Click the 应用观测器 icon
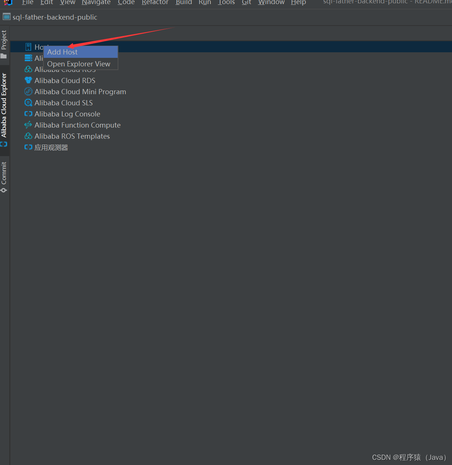Image resolution: width=452 pixels, height=465 pixels. (28, 147)
